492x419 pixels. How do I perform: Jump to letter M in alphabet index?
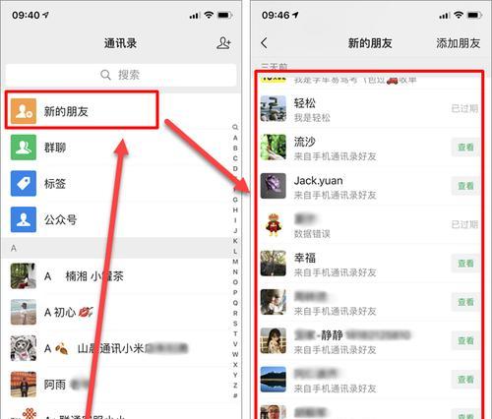(235, 262)
